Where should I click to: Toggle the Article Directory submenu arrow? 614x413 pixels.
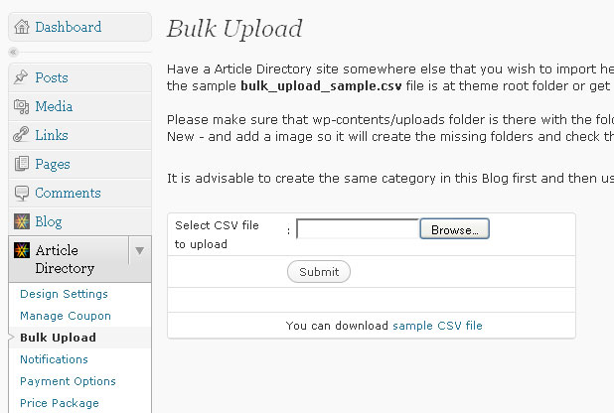pyautogui.click(x=139, y=250)
